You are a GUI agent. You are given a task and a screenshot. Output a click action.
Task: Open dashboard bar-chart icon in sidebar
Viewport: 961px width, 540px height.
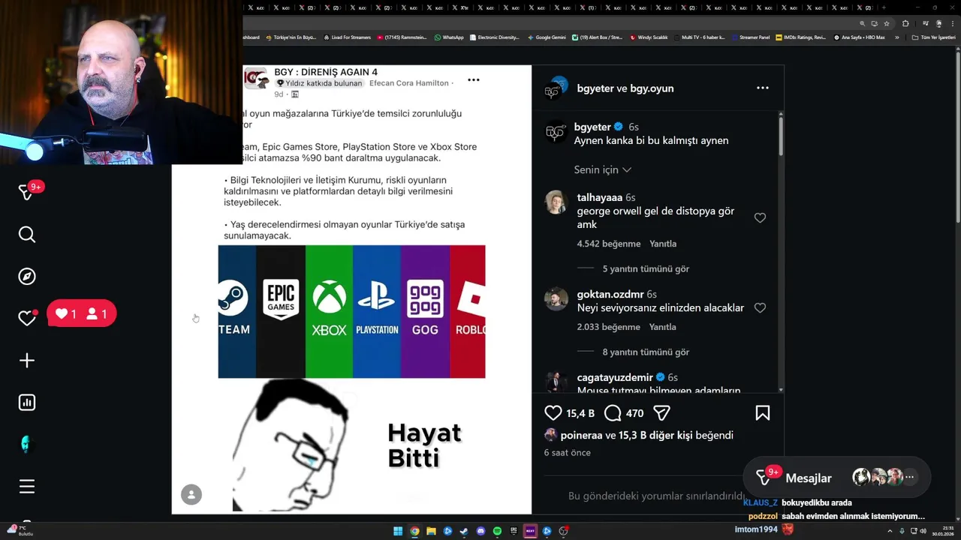[27, 403]
